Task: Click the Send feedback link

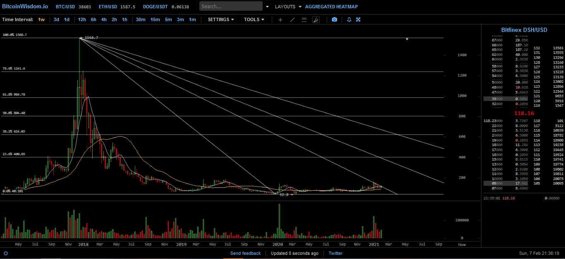Action: (246, 253)
